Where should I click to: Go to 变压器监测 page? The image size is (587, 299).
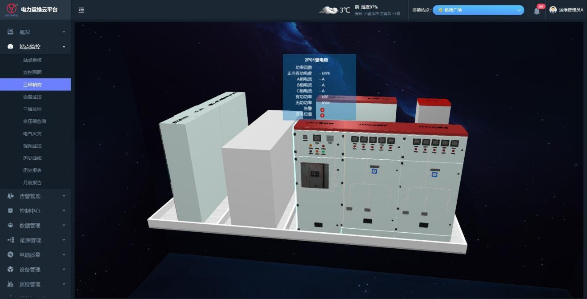[35, 121]
